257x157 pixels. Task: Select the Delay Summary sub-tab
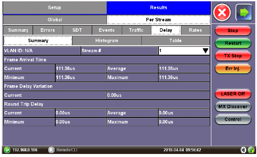pyautogui.click(x=38, y=40)
